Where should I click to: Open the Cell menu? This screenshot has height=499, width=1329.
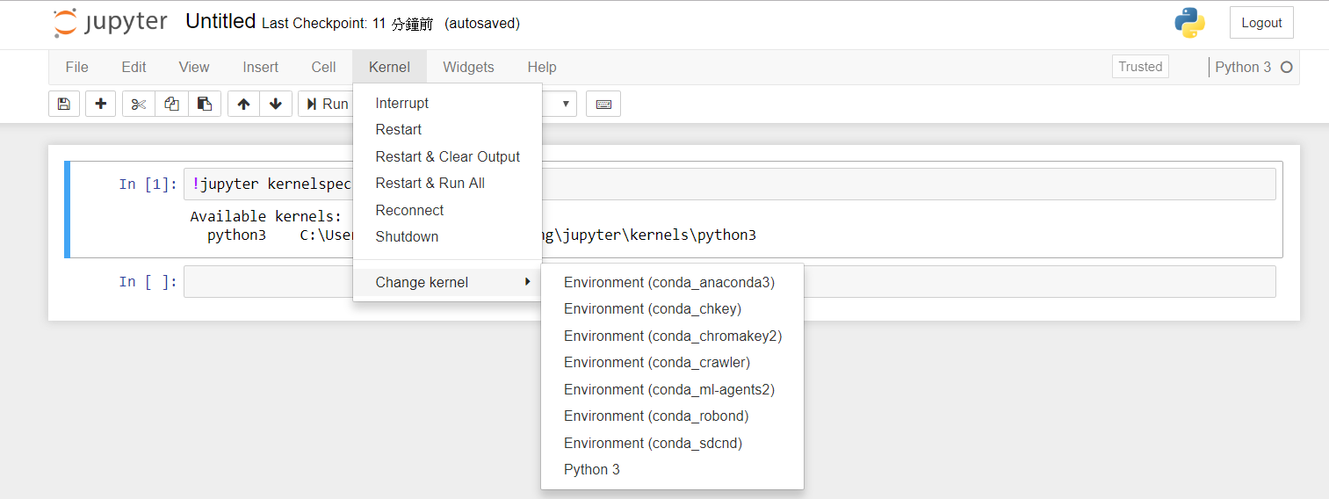click(x=324, y=67)
